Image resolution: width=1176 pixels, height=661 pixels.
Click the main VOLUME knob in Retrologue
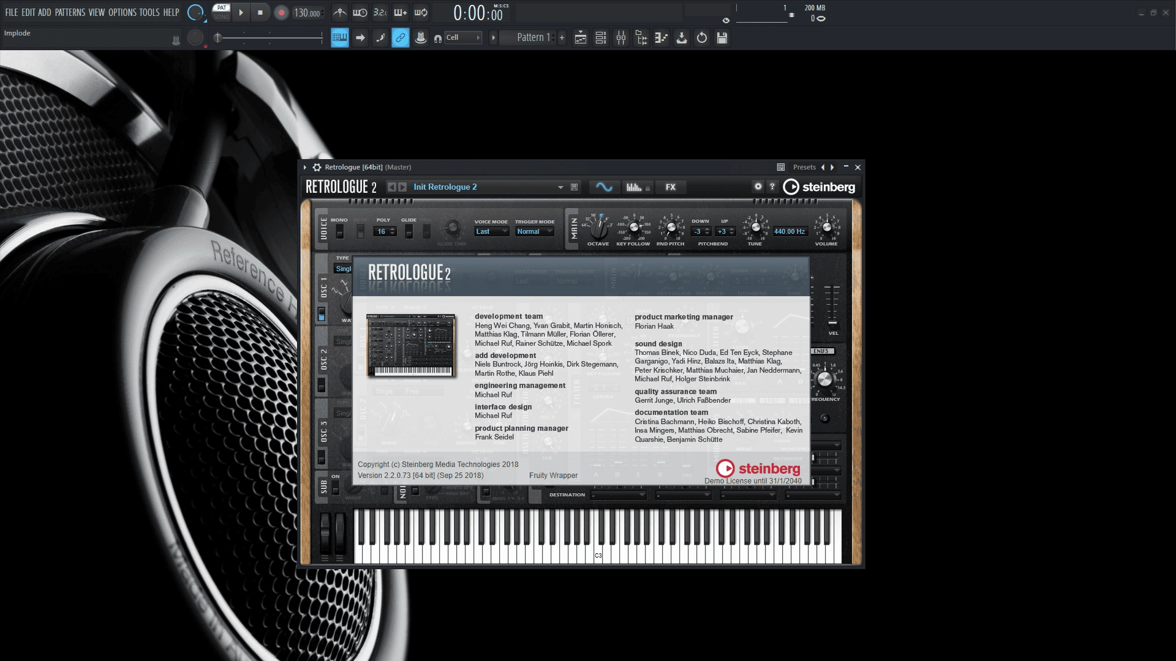[x=827, y=228]
